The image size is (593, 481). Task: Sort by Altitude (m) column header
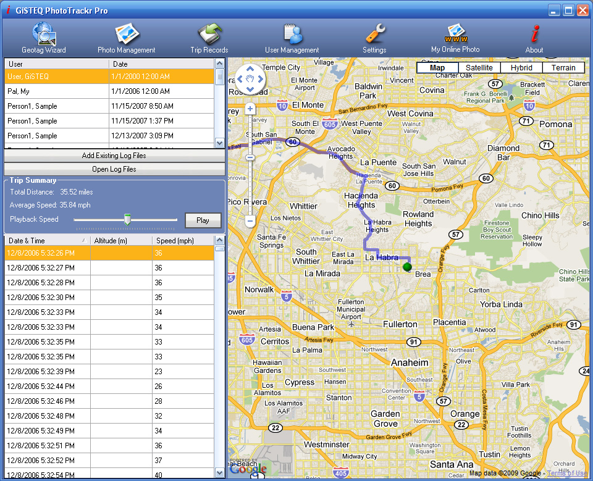121,241
